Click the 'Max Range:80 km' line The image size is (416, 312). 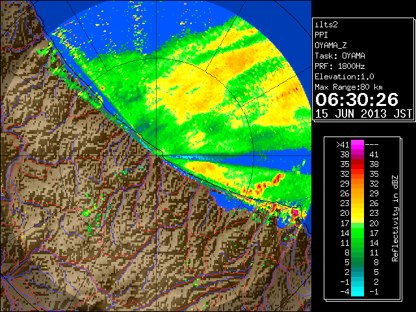(x=348, y=87)
